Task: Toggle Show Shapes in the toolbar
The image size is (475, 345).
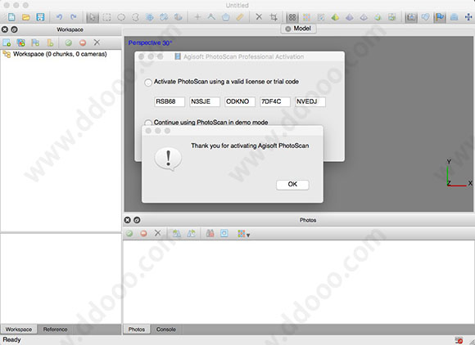Action: (425, 17)
